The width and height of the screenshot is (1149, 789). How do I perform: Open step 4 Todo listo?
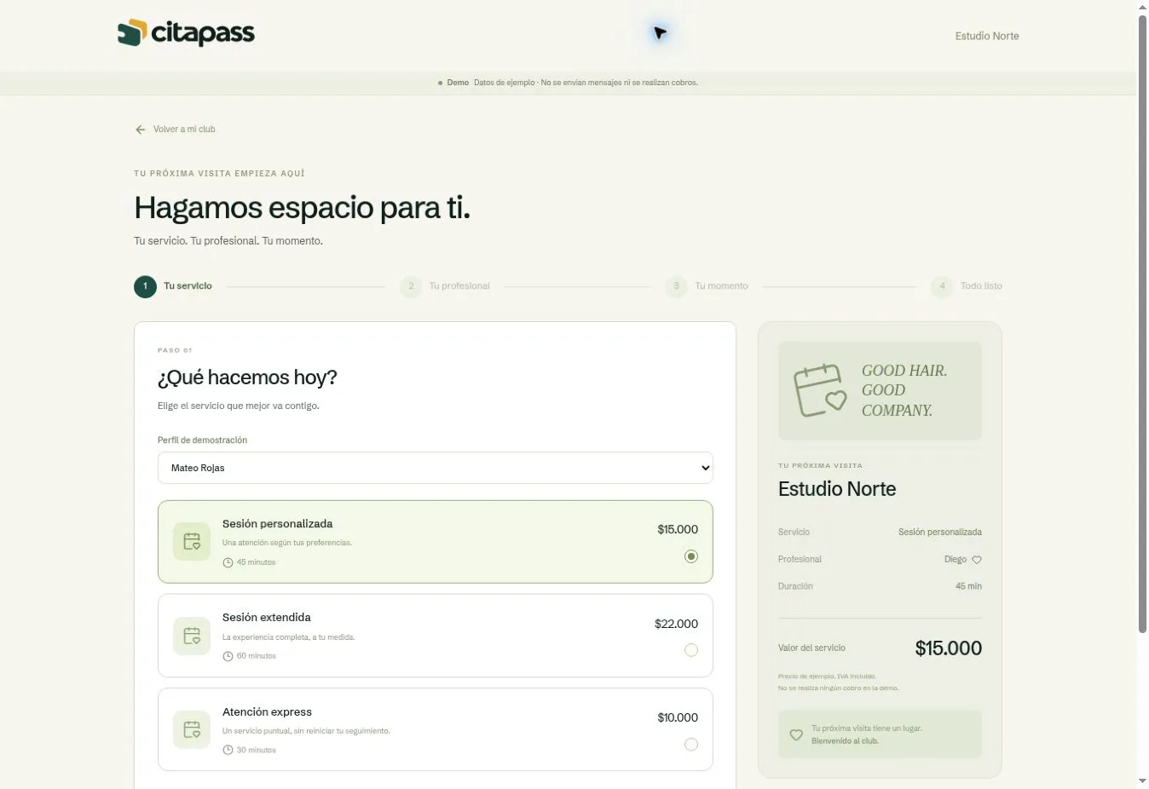tap(967, 286)
